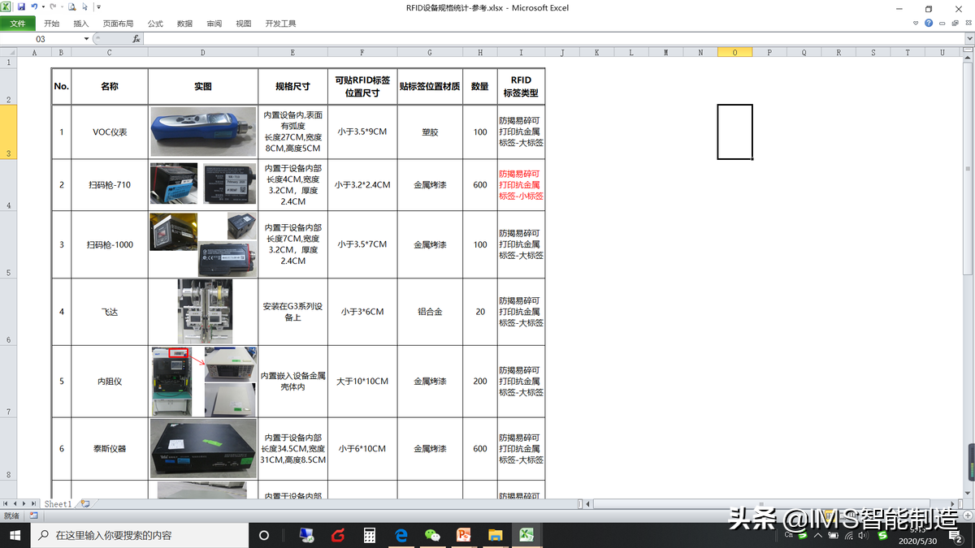Show the date 2020/5/30 calendar in taskbar

918,540
